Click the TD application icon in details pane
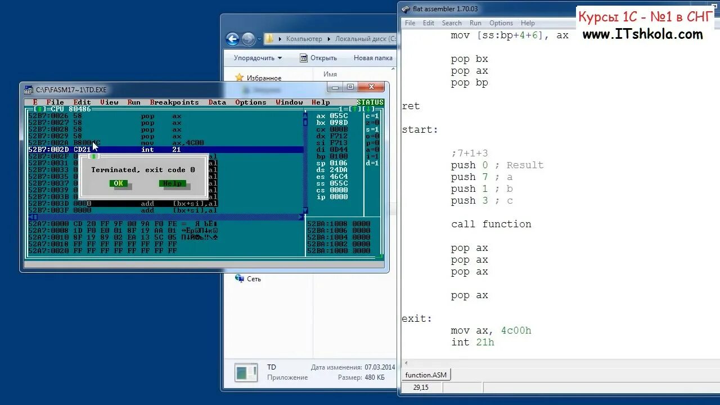The image size is (720, 405). click(246, 372)
